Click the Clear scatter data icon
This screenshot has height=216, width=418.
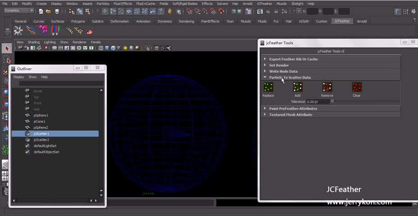point(357,87)
